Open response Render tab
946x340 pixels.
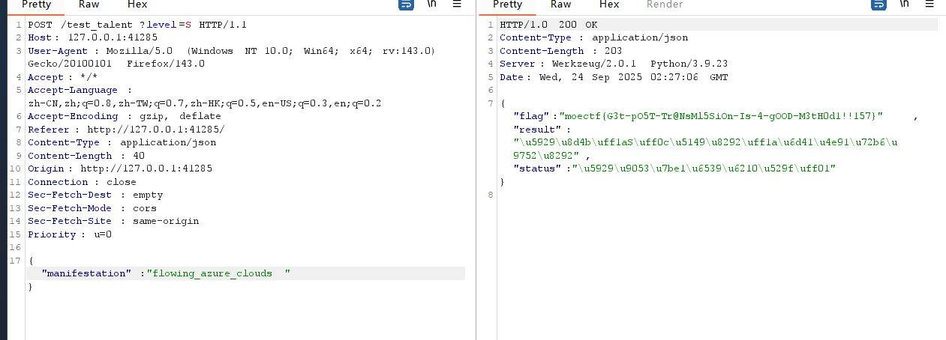[665, 4]
